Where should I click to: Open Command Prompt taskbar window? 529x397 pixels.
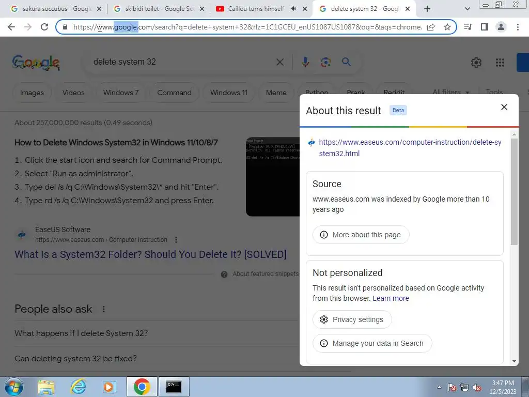174,387
